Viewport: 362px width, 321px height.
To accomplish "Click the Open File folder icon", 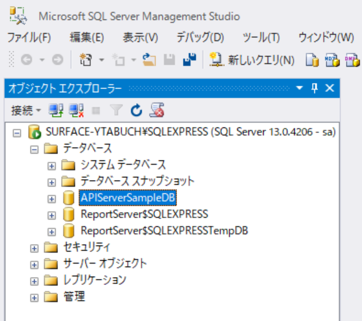I will 149,60.
